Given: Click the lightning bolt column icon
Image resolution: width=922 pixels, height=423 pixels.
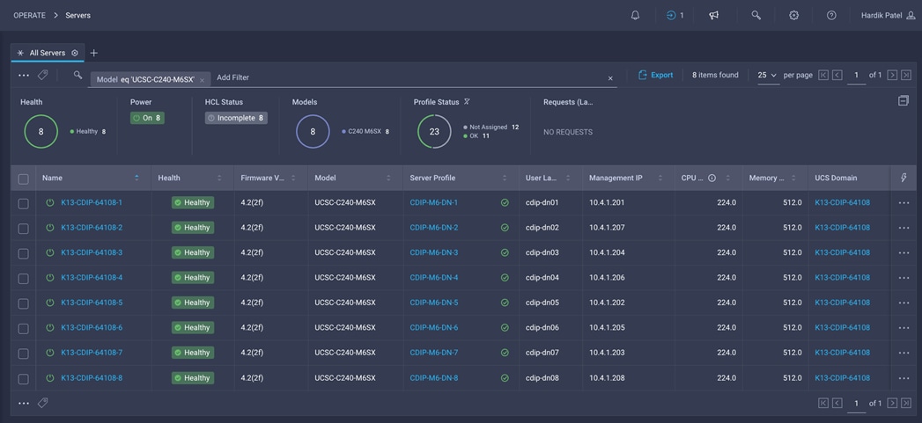Looking at the screenshot, I should click(x=904, y=178).
